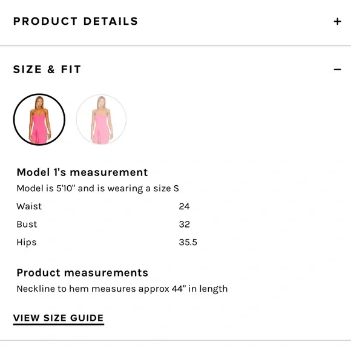Viewport: 351px width, 351px height.
Task: Click the SIZE & FIT section header
Action: 47,70
